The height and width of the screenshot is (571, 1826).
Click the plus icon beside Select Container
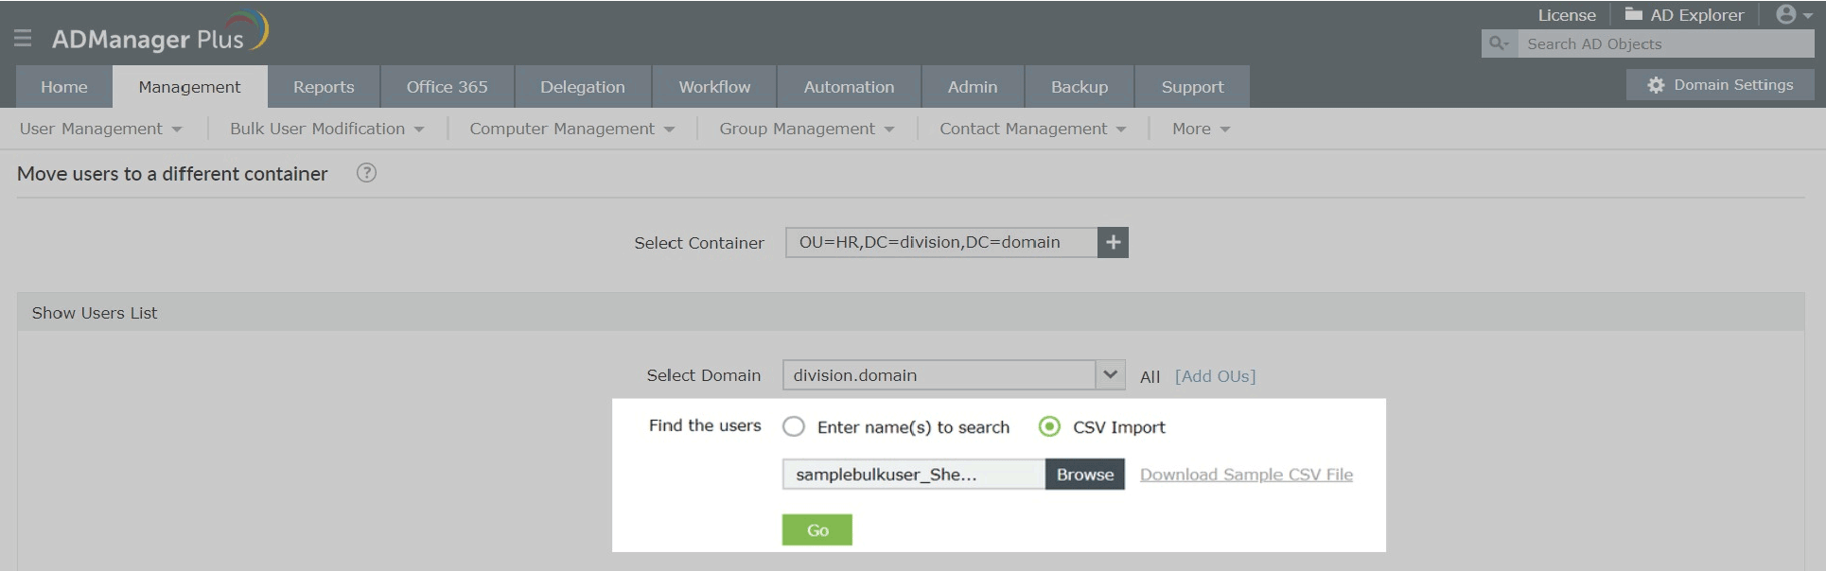pos(1113,243)
